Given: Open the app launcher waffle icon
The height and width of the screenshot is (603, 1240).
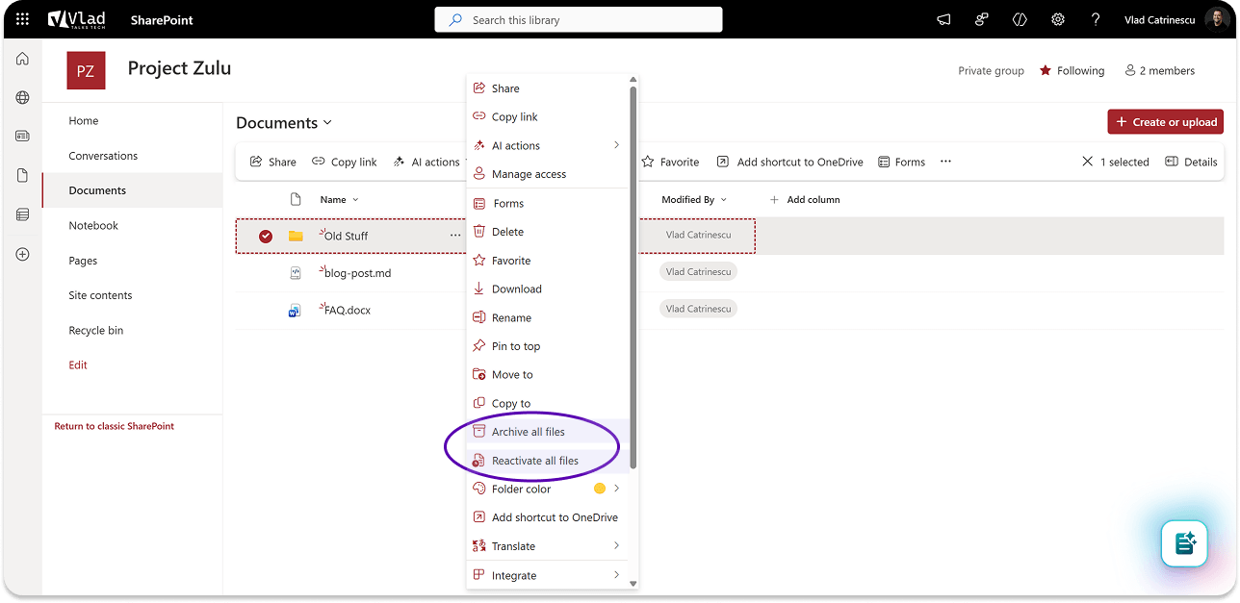Looking at the screenshot, I should (x=22, y=19).
